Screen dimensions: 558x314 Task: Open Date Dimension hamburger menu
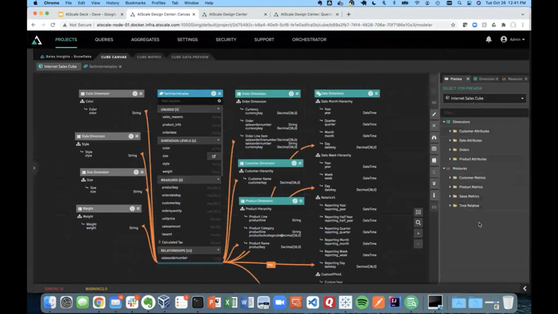click(x=377, y=94)
